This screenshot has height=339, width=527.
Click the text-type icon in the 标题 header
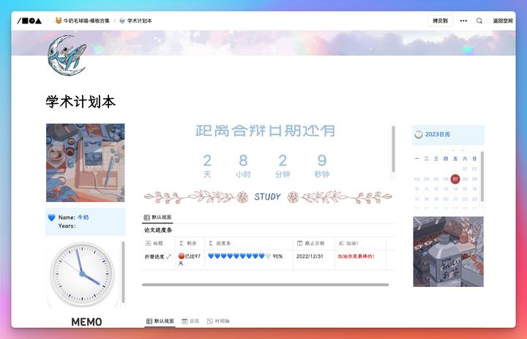click(148, 243)
